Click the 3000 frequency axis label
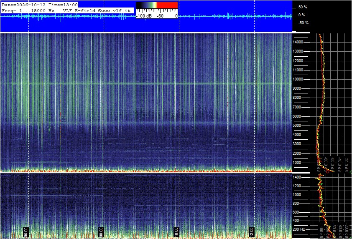Screen dimensions: 352x239 pos(297,144)
